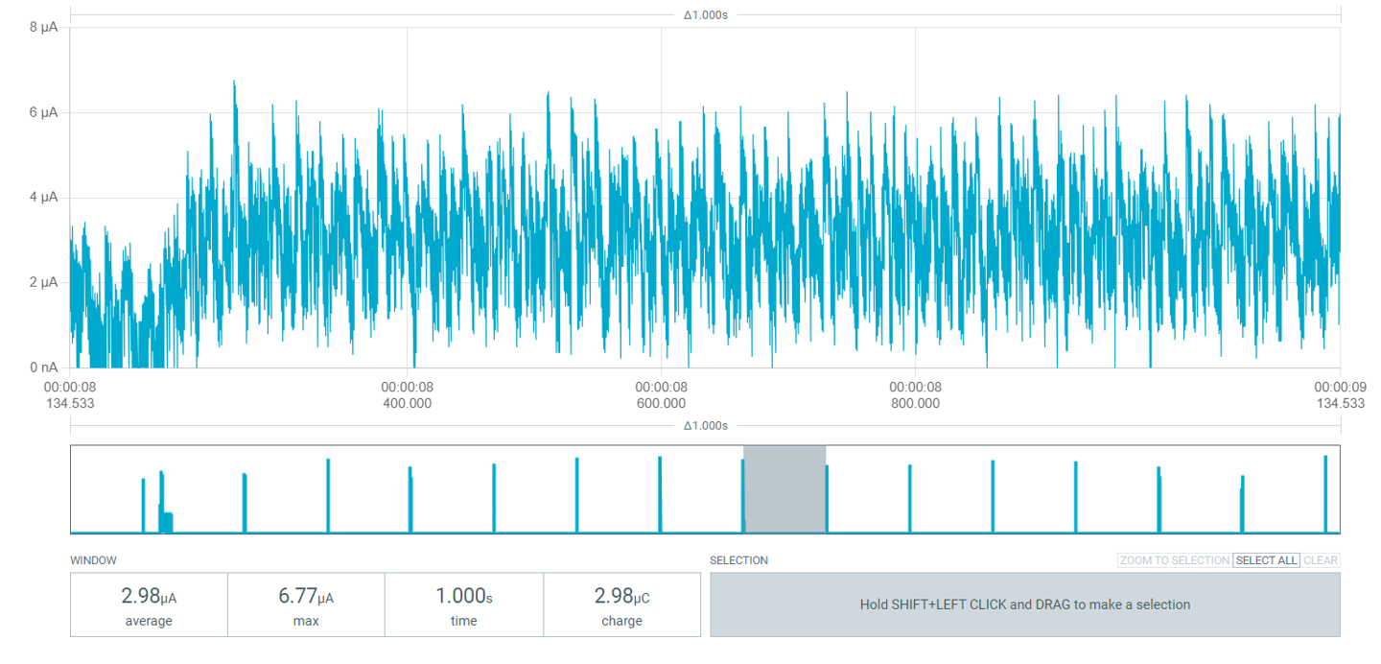The width and height of the screenshot is (1381, 664).
Task: Click the 00:00:09 end timestamp label
Action: coord(1340,388)
